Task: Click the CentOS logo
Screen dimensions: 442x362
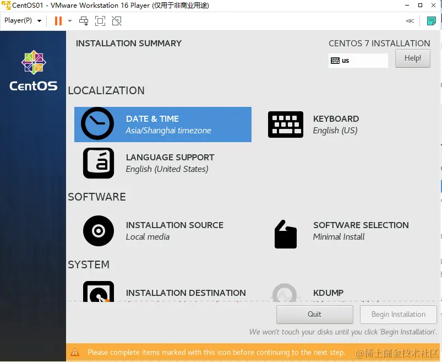Action: 34,71
